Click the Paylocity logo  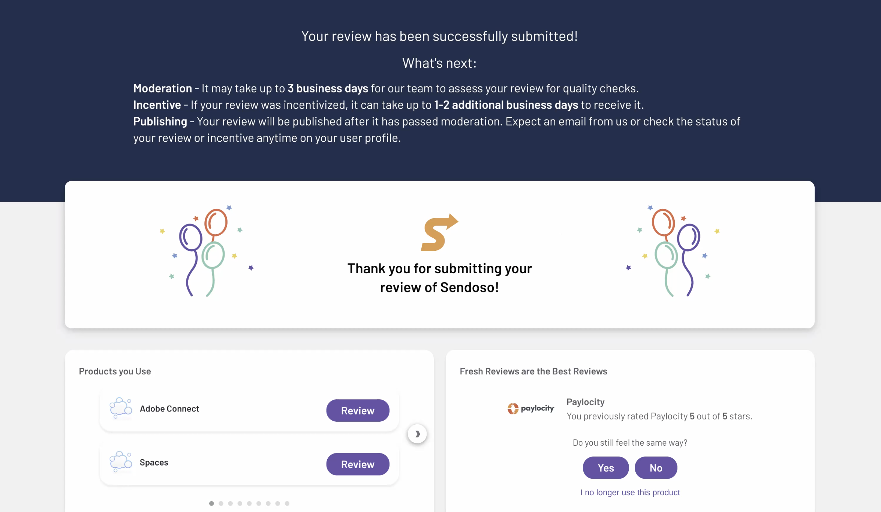pyautogui.click(x=530, y=408)
